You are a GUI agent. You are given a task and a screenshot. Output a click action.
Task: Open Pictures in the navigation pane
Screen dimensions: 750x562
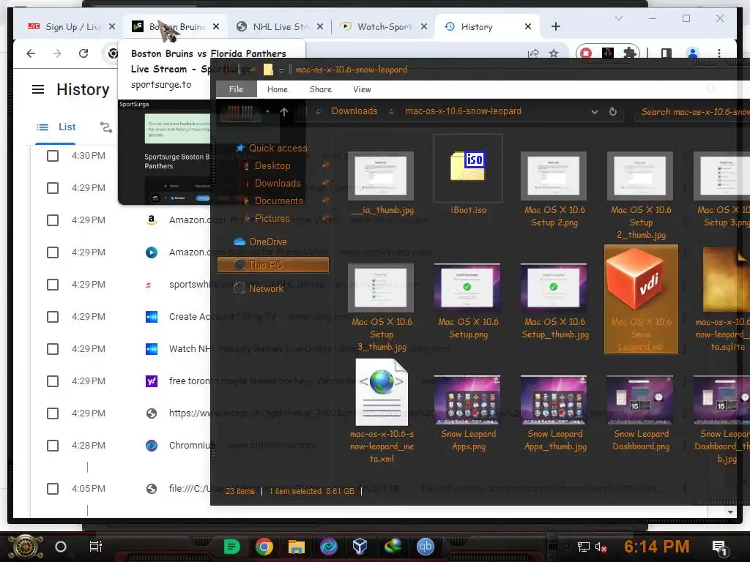pos(272,219)
